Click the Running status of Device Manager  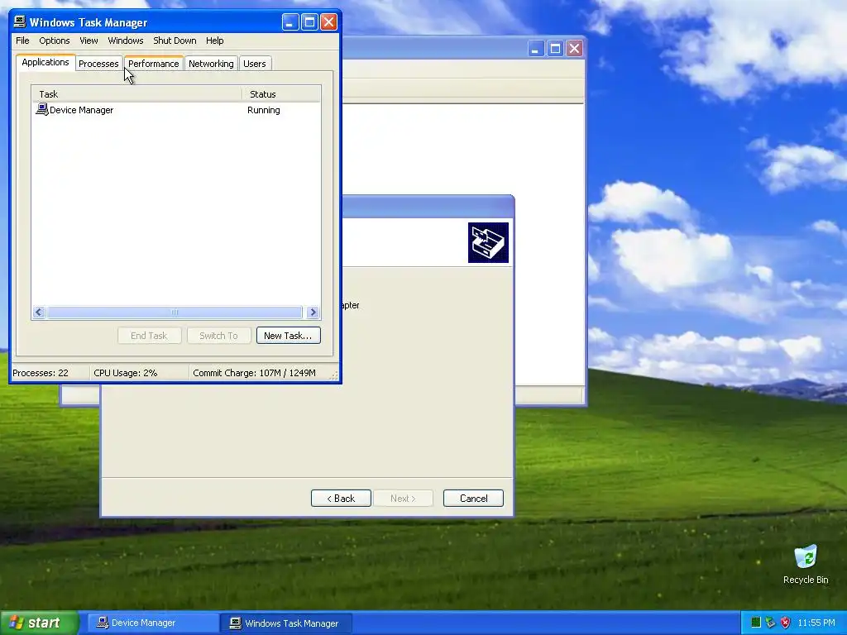(x=264, y=110)
